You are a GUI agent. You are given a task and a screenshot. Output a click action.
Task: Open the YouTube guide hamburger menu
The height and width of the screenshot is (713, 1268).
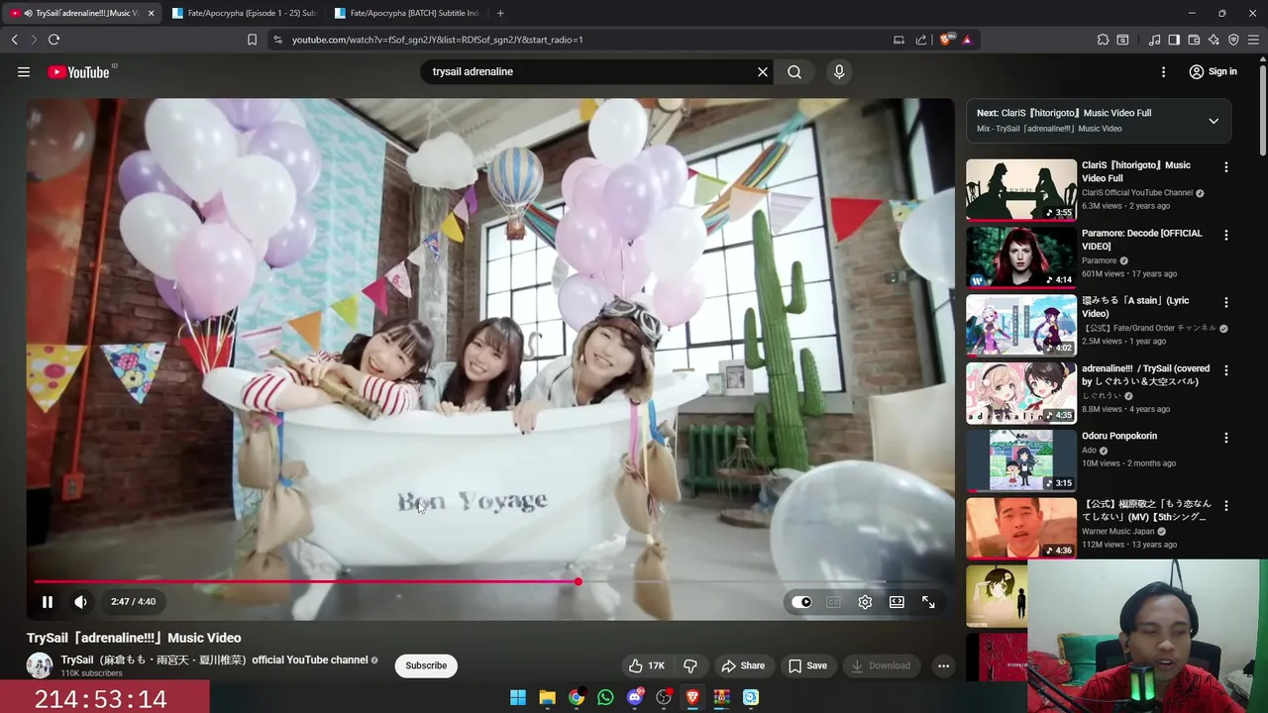pos(24,71)
